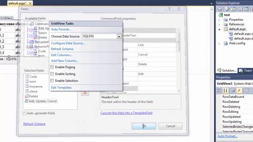
Task: Click the first Solution Explorer toolbar icon
Action: (x=220, y=9)
